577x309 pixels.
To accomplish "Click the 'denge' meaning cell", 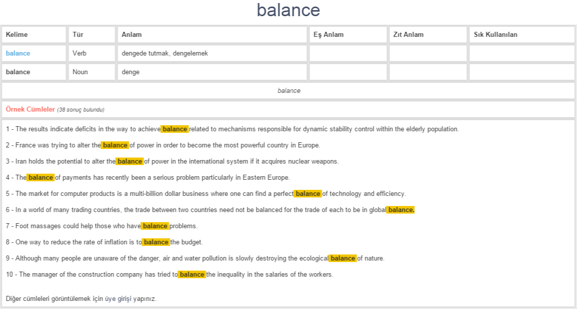I will coord(131,72).
